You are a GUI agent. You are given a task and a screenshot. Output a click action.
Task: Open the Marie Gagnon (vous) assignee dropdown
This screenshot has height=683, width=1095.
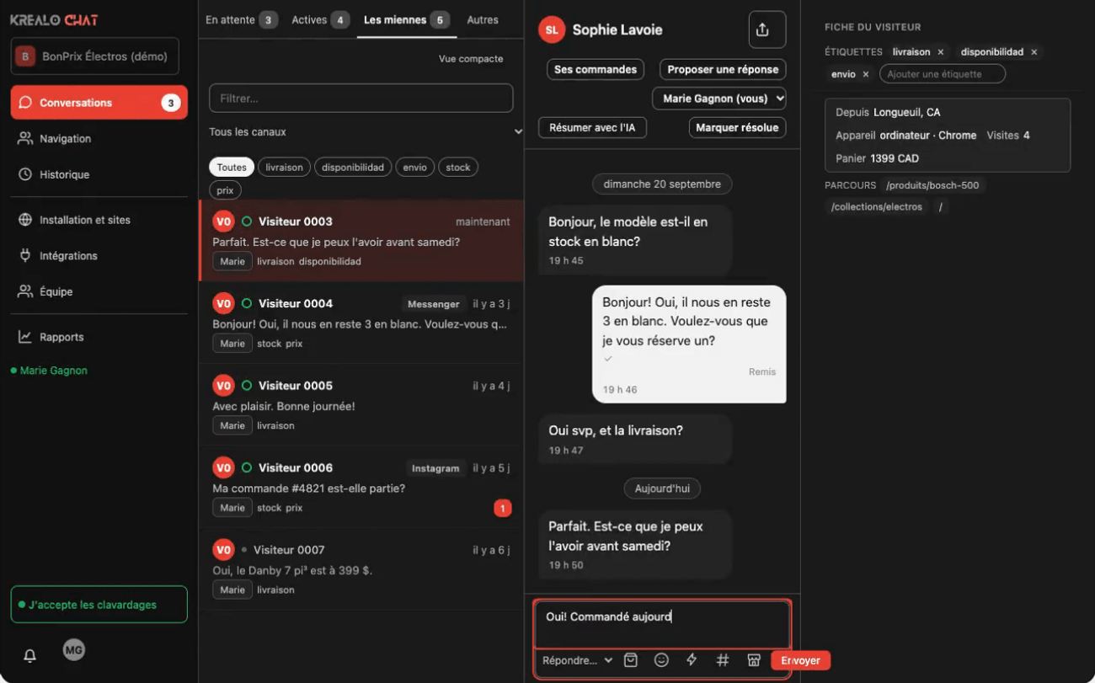coord(719,99)
